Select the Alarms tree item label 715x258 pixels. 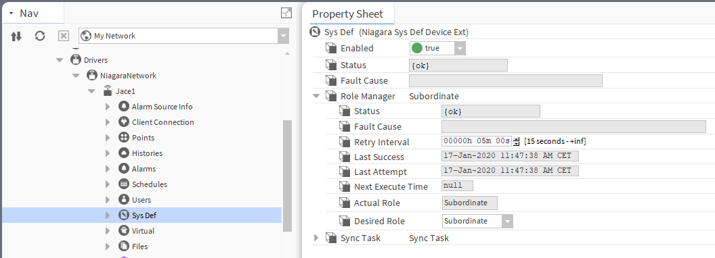[x=144, y=169]
